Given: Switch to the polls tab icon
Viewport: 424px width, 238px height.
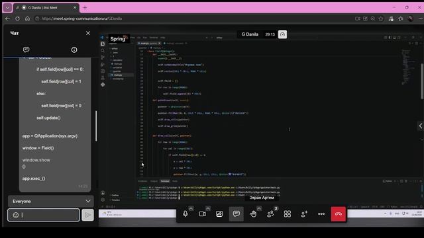Looking at the screenshot, I should pos(74,50).
